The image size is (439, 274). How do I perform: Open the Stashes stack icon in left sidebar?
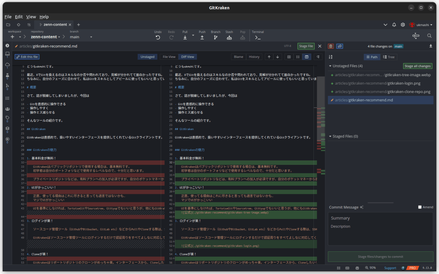(7, 129)
